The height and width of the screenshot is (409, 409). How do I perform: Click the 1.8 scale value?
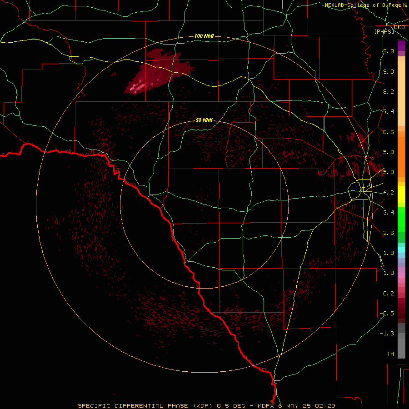tap(389, 253)
